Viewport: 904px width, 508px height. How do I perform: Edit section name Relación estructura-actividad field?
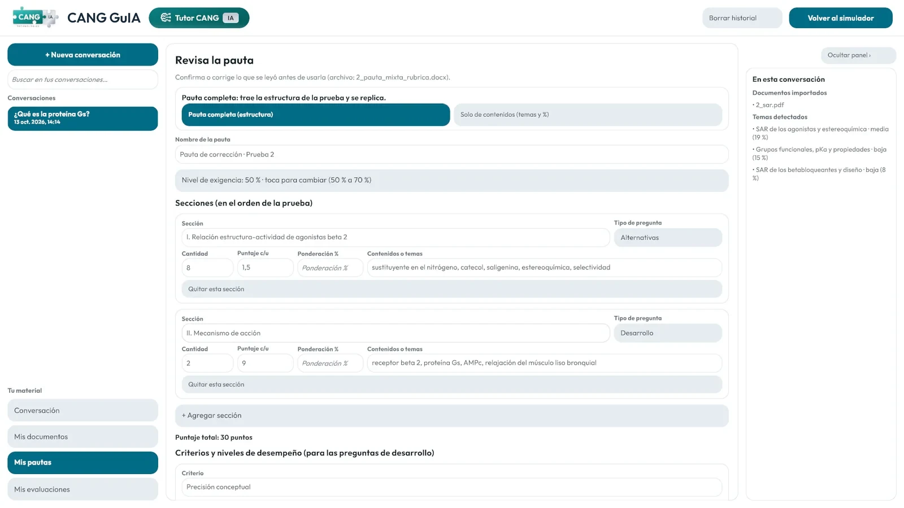pos(395,238)
